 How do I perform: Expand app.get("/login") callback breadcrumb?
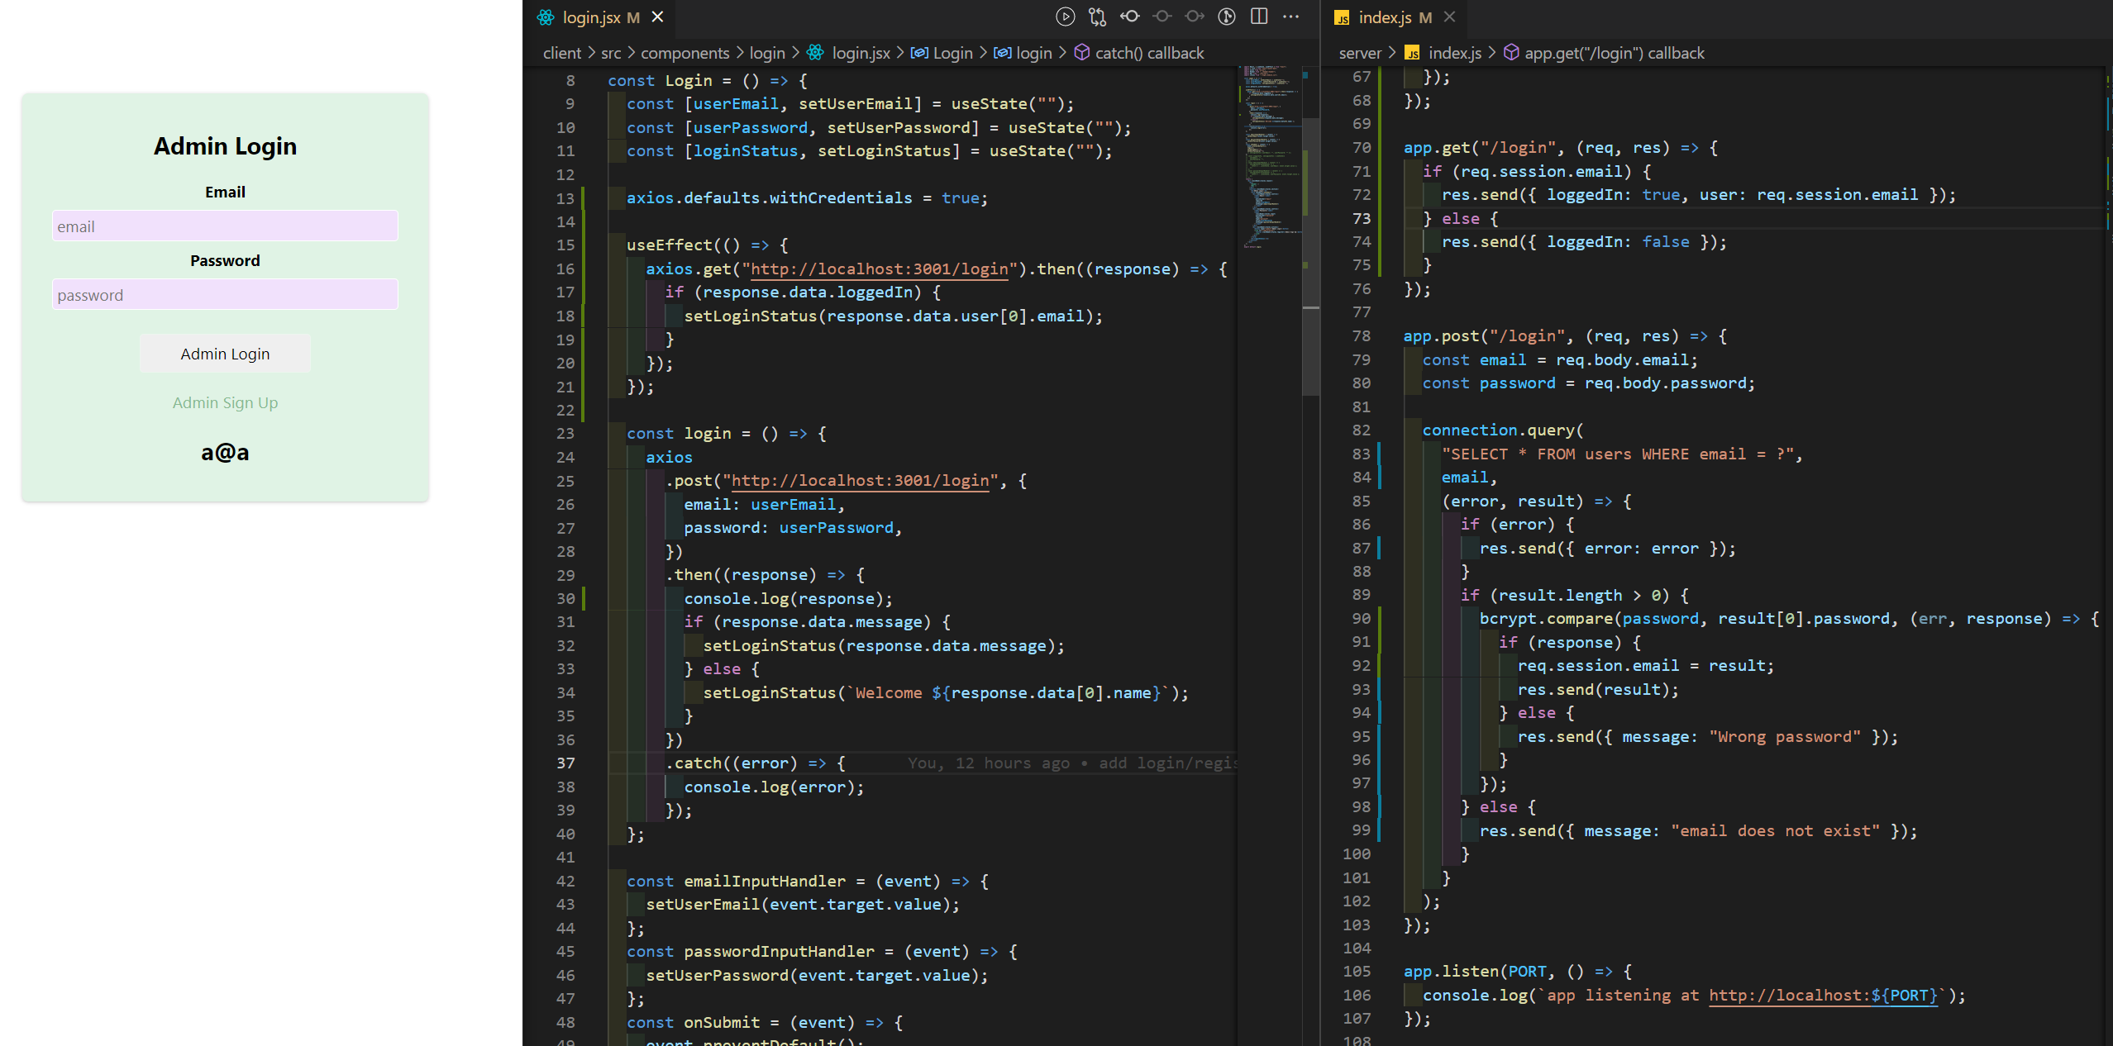1613,53
